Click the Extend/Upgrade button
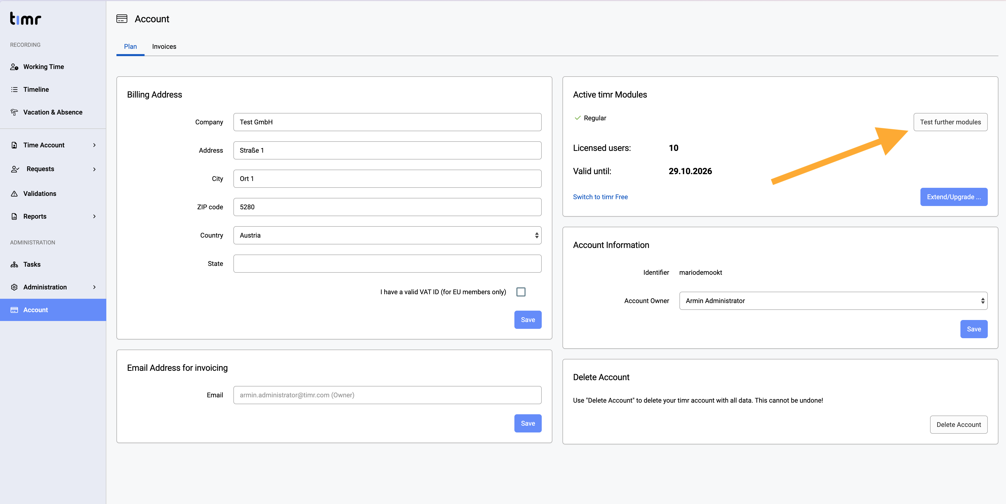 [x=954, y=197]
